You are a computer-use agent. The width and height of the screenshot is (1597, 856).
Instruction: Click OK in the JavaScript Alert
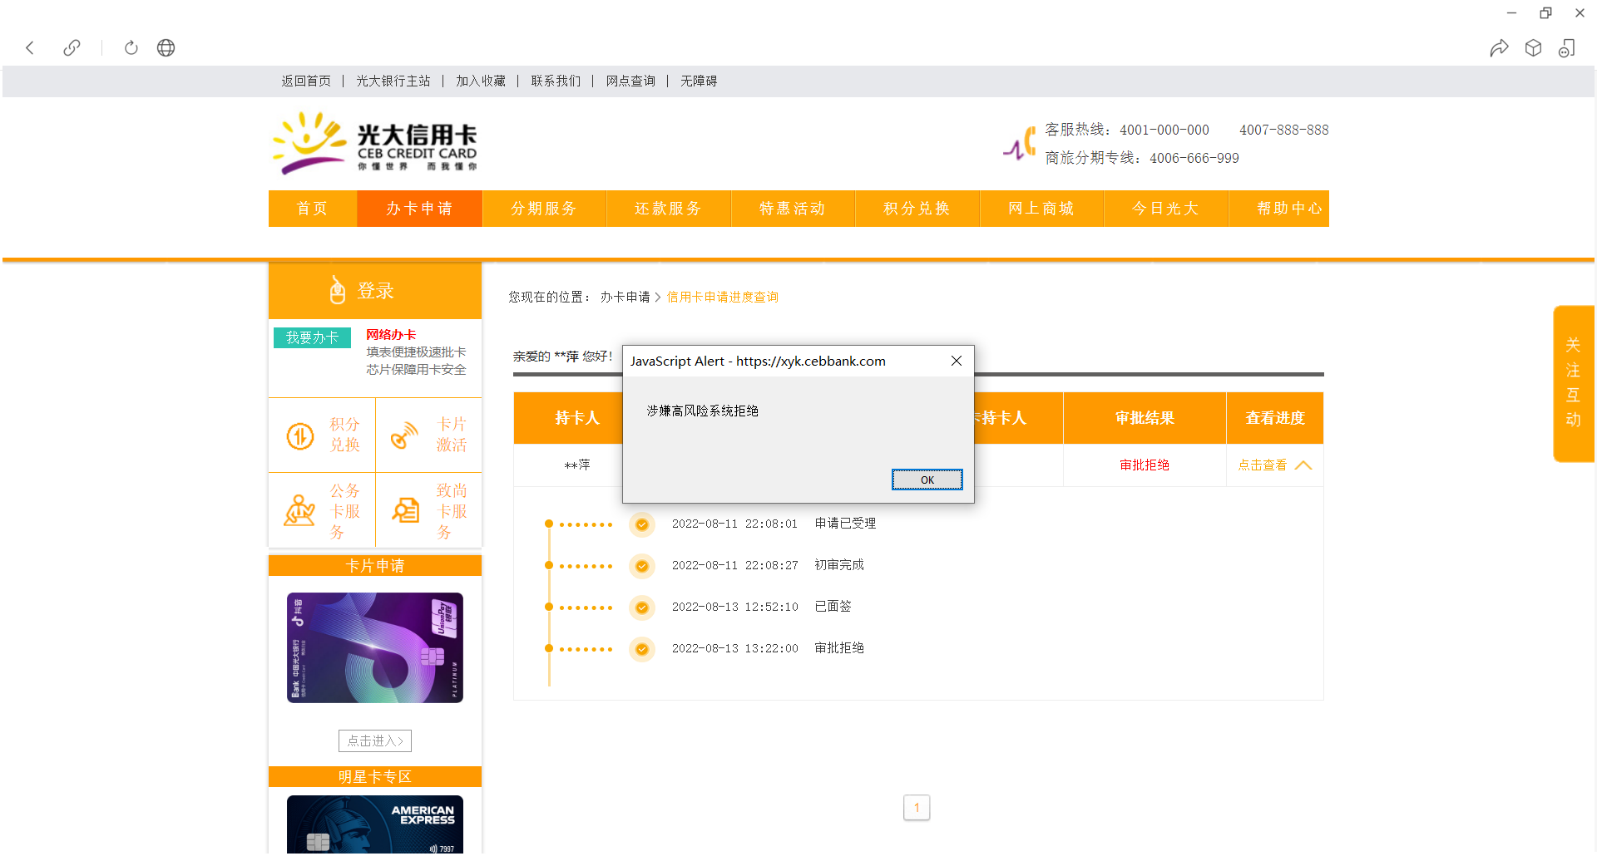[927, 480]
